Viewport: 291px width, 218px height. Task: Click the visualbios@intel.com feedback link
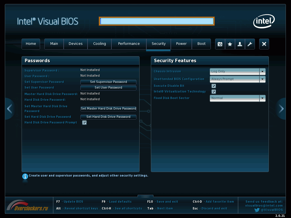(x=264, y=206)
